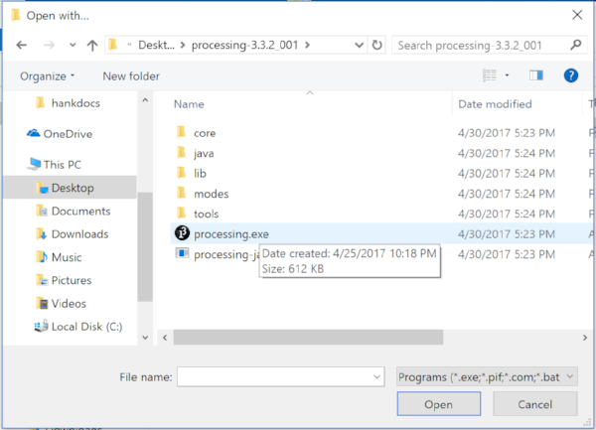This screenshot has width=596, height=430.
Task: Select the modes folder icon
Action: (182, 194)
